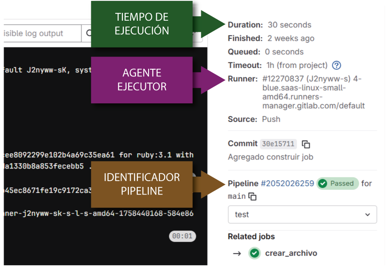
Task: Open pipeline #2052026259 link
Action: tap(287, 183)
